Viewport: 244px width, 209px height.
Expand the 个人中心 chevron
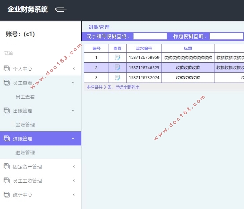pos(74,69)
